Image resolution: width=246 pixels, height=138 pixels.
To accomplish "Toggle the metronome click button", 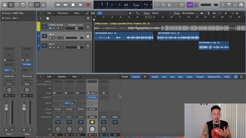I will coord(196,5).
